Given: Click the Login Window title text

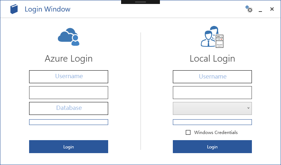Looking at the screenshot, I should 47,9.
